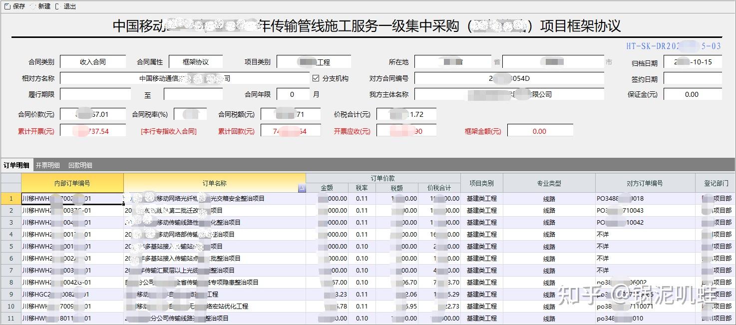Click internal order number starting 川移HGC in row 9

click(x=72, y=295)
